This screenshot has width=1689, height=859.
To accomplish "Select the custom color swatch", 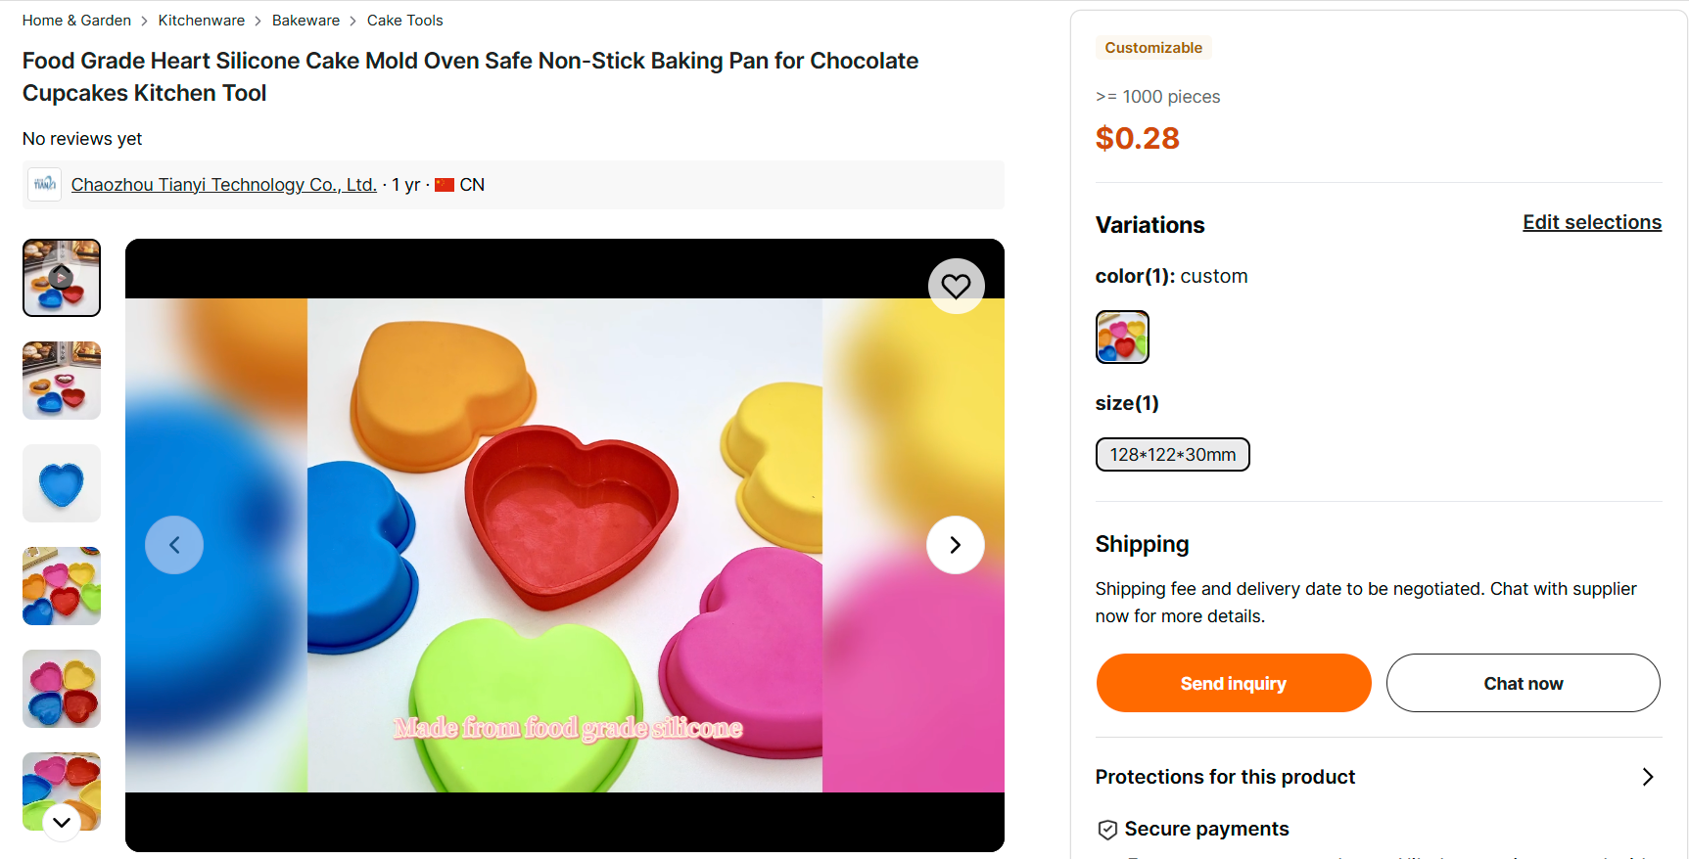I will click(x=1122, y=338).
